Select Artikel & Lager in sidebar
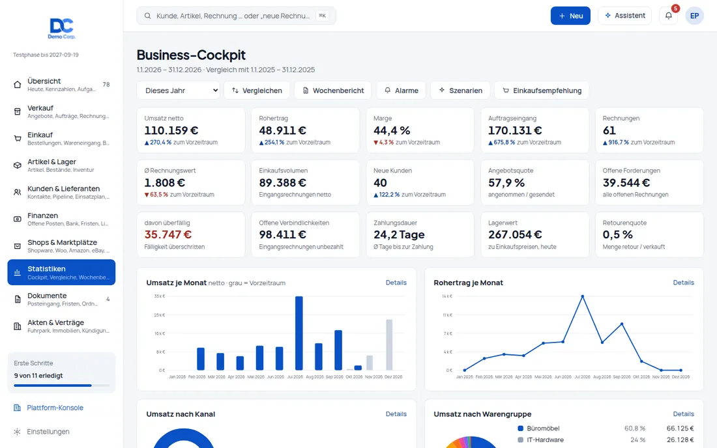 [61, 165]
